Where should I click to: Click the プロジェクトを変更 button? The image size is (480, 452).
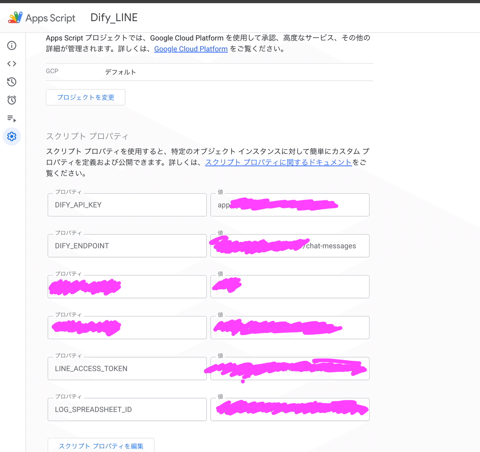pos(85,97)
